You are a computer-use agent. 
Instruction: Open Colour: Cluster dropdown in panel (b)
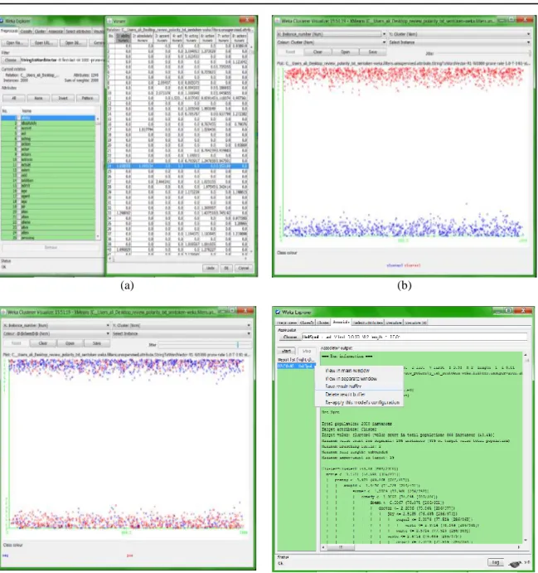[x=332, y=42]
